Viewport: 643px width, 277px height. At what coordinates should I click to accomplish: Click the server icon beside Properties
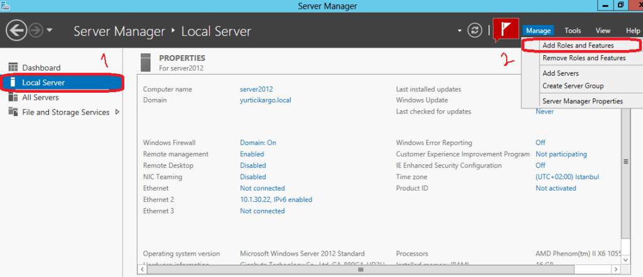146,62
